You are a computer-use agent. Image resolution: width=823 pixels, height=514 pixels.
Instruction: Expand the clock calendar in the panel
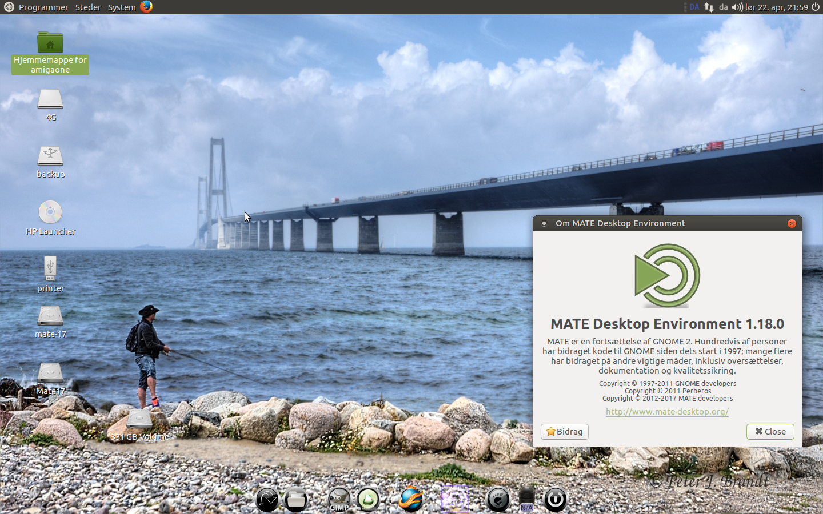[776, 7]
